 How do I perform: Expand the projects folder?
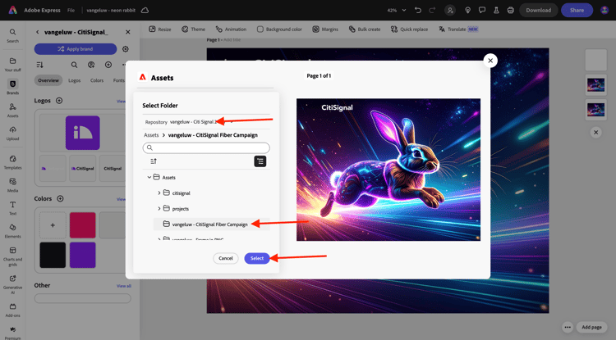(159, 208)
